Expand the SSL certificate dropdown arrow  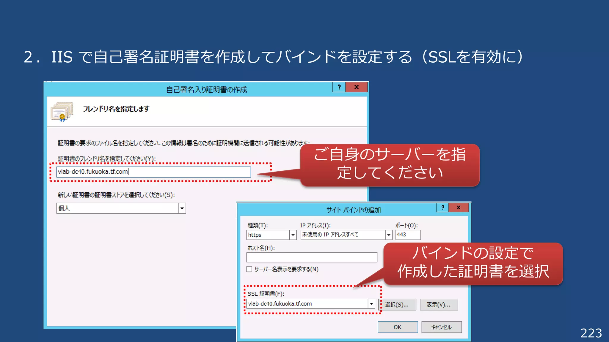[371, 304]
